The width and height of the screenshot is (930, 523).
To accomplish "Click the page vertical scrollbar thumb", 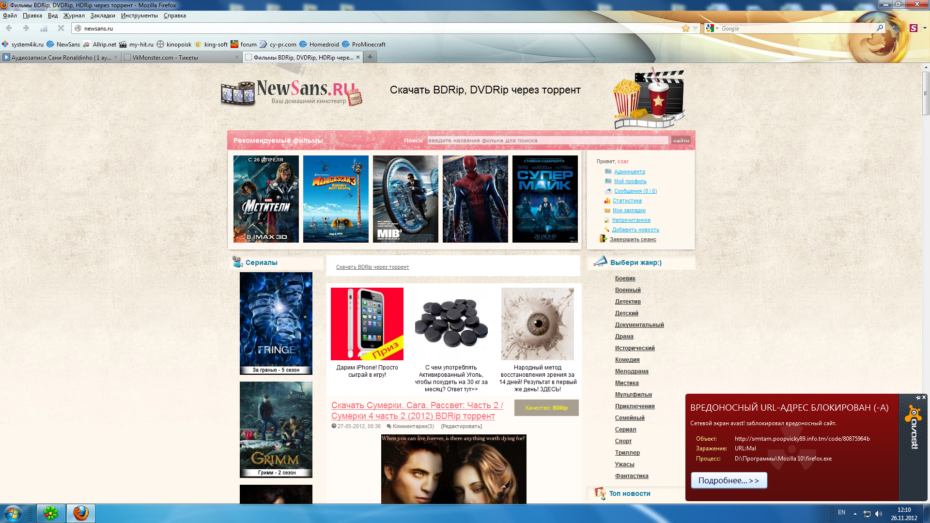I will pyautogui.click(x=926, y=93).
